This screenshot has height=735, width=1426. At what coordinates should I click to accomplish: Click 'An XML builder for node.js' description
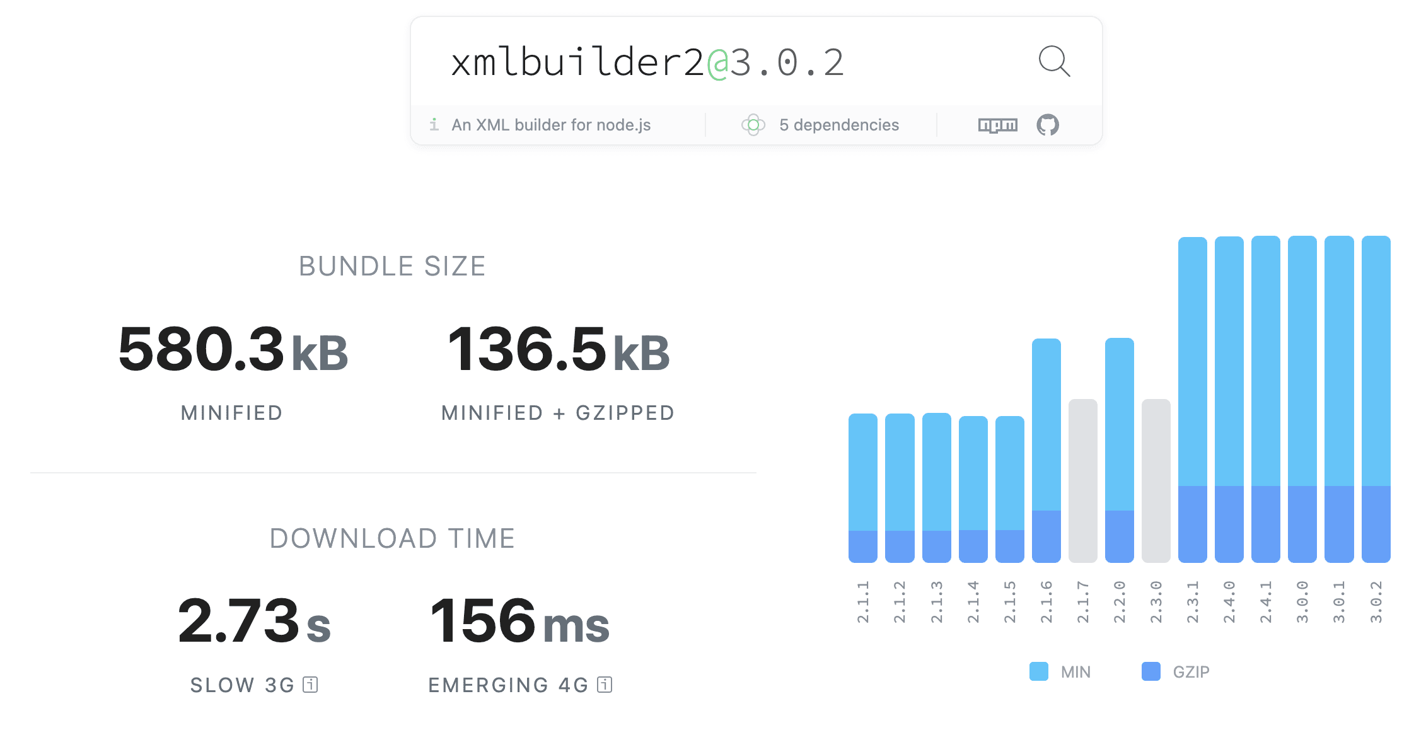click(551, 125)
